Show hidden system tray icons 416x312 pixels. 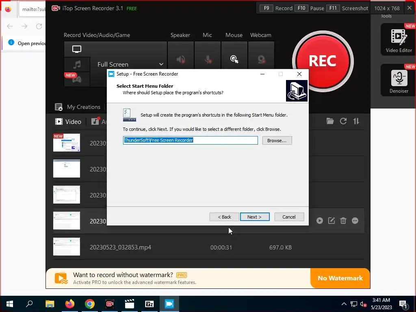[x=344, y=304]
